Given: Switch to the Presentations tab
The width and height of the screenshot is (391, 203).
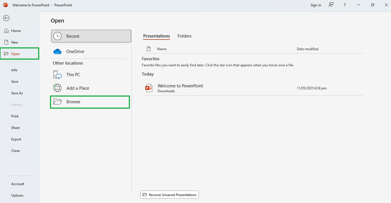Looking at the screenshot, I should click(157, 36).
